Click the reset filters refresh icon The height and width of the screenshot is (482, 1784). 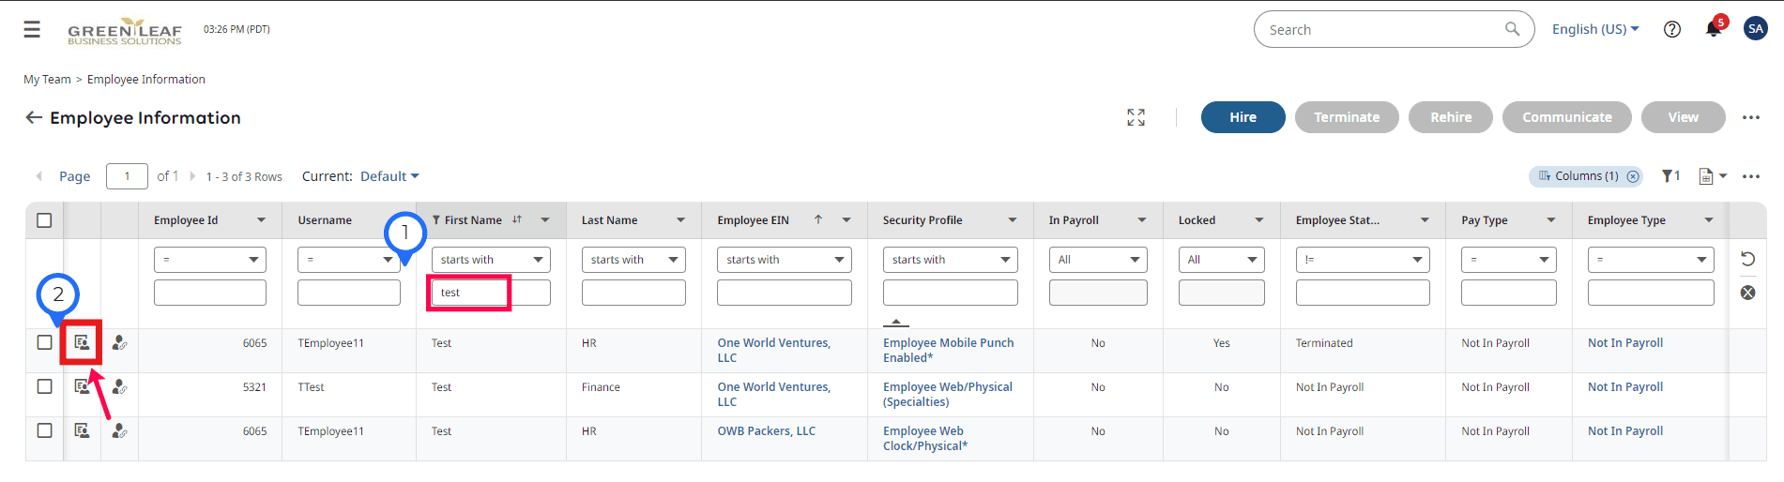click(x=1747, y=259)
